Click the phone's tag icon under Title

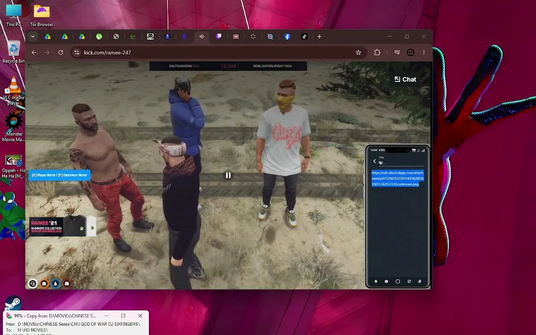point(381,163)
